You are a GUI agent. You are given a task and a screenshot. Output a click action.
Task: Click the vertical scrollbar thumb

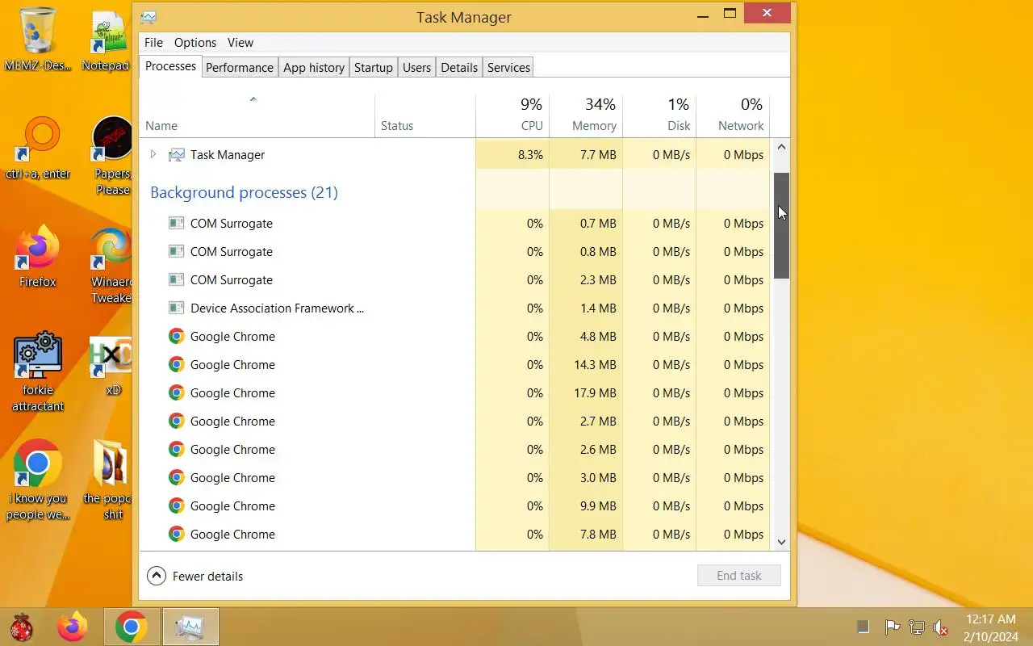(x=781, y=225)
